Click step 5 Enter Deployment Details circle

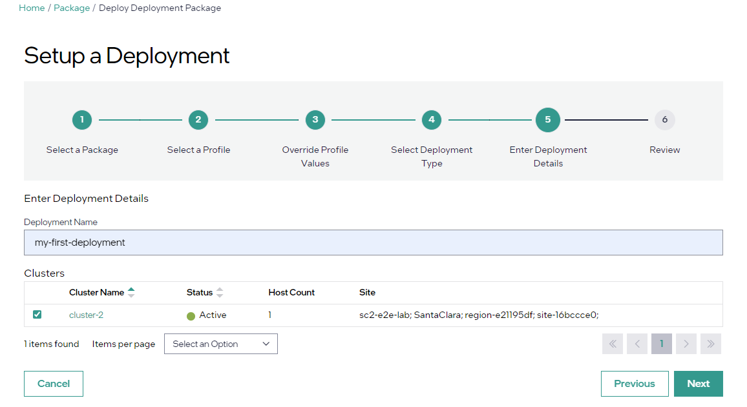[x=547, y=119]
